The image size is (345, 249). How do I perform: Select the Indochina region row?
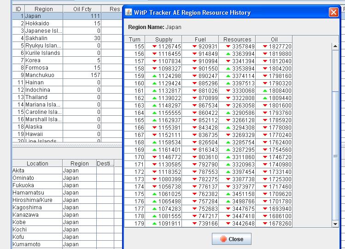point(67,89)
